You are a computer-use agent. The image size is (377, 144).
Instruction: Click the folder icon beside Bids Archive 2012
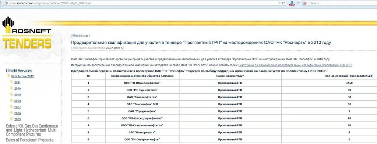point(9,76)
